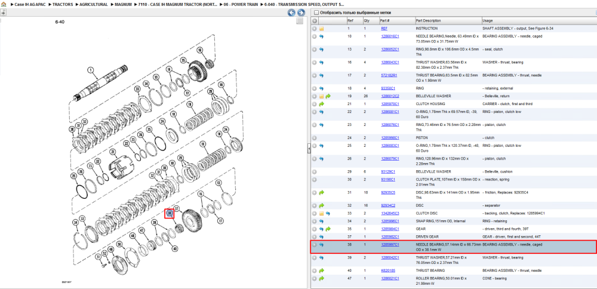The width and height of the screenshot is (597, 289).
Task: Click the blue arrow icon on Ref 33 row
Action: [328, 213]
